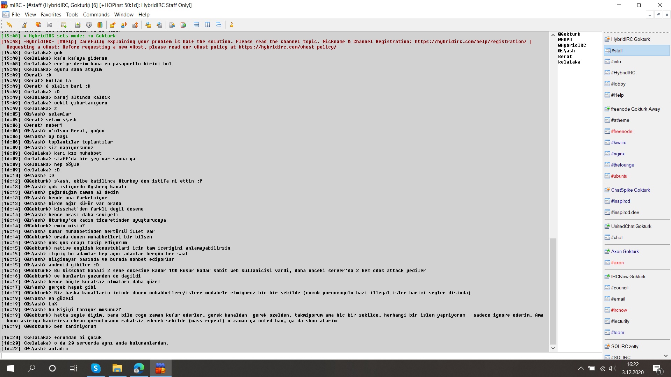671x377 pixels.
Task: Open the Notify List toolbar icon
Action: tap(172, 25)
